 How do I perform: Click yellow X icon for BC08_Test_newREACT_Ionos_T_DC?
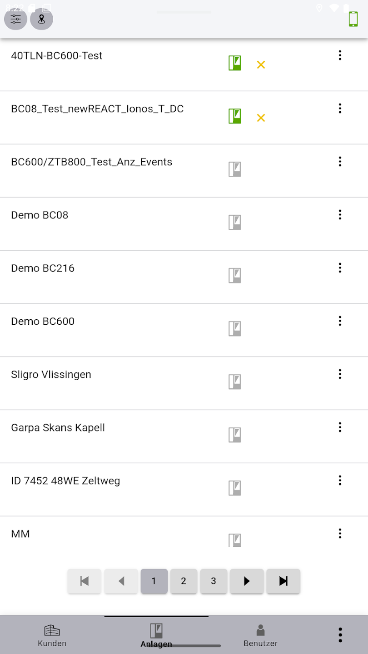coord(261,118)
